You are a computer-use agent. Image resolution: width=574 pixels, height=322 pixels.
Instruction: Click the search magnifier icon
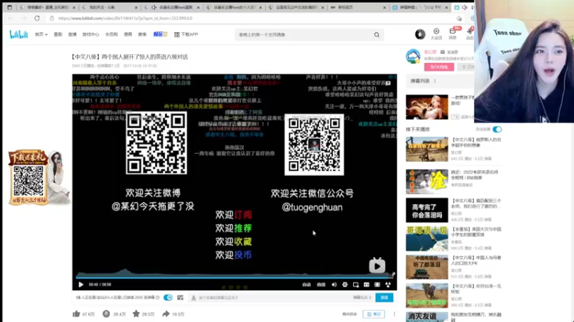click(x=377, y=34)
